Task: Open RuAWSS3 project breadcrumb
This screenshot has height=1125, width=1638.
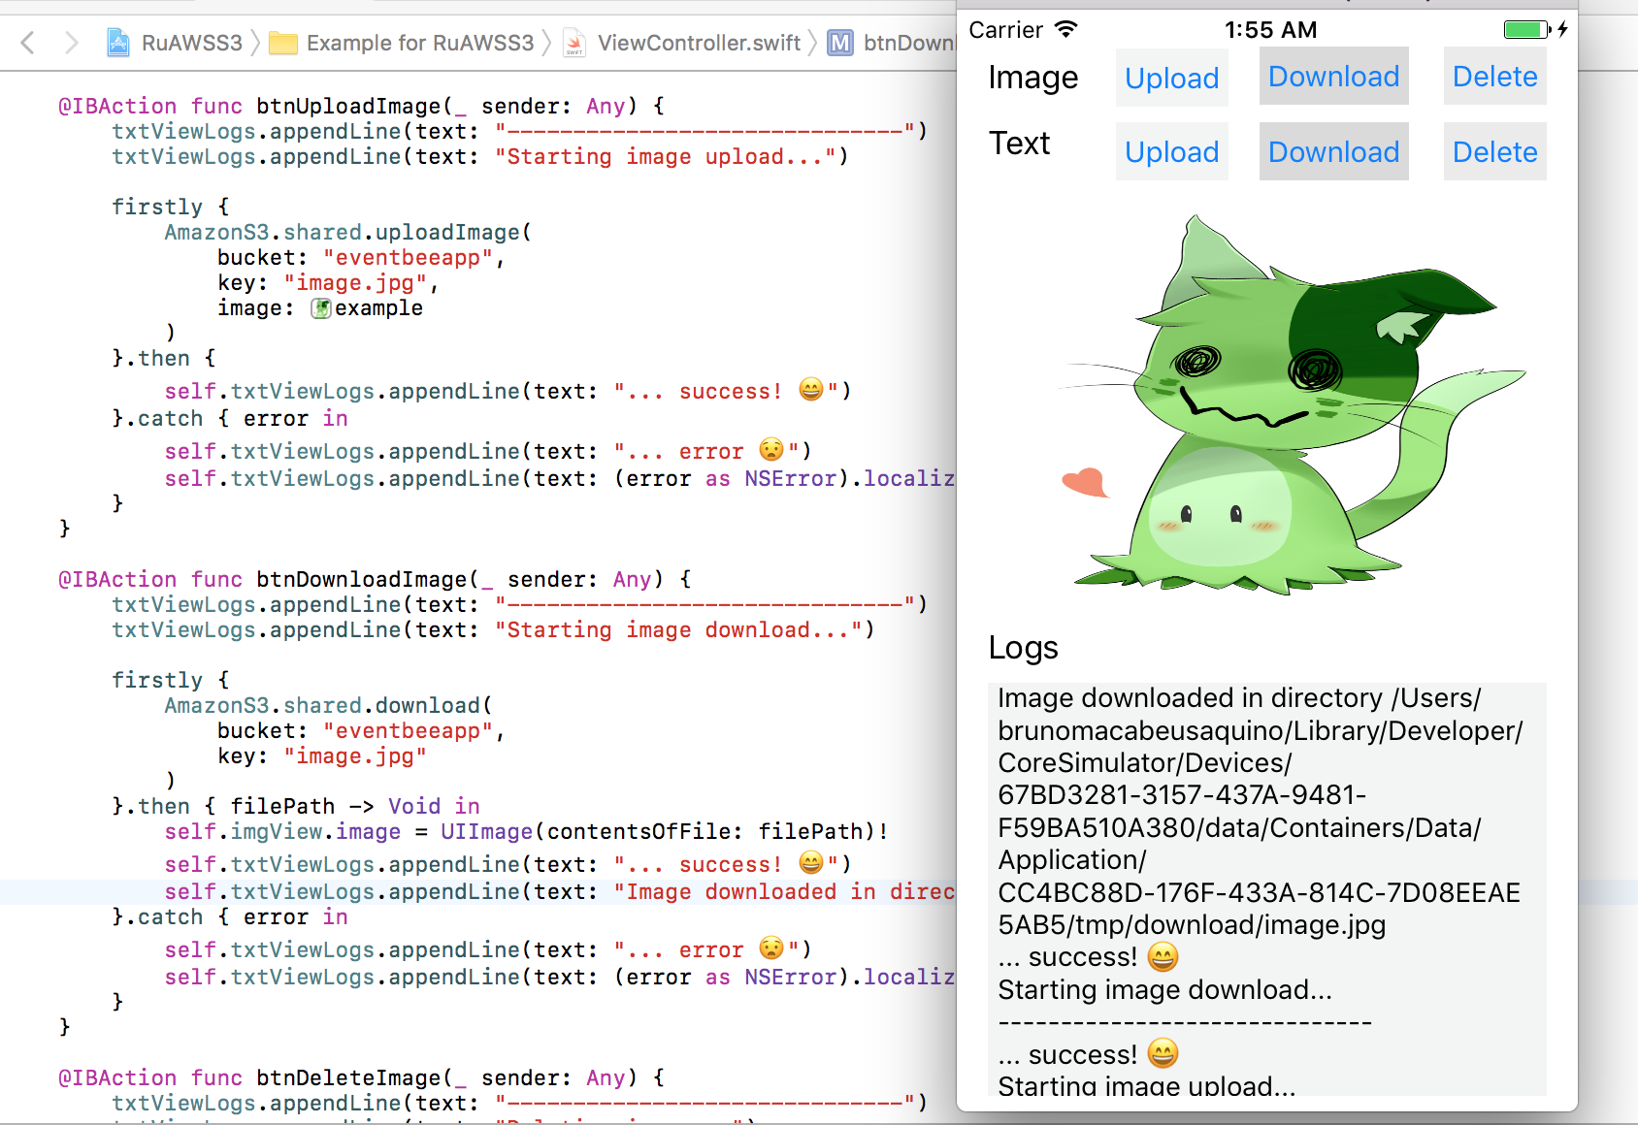Action: coord(191,43)
